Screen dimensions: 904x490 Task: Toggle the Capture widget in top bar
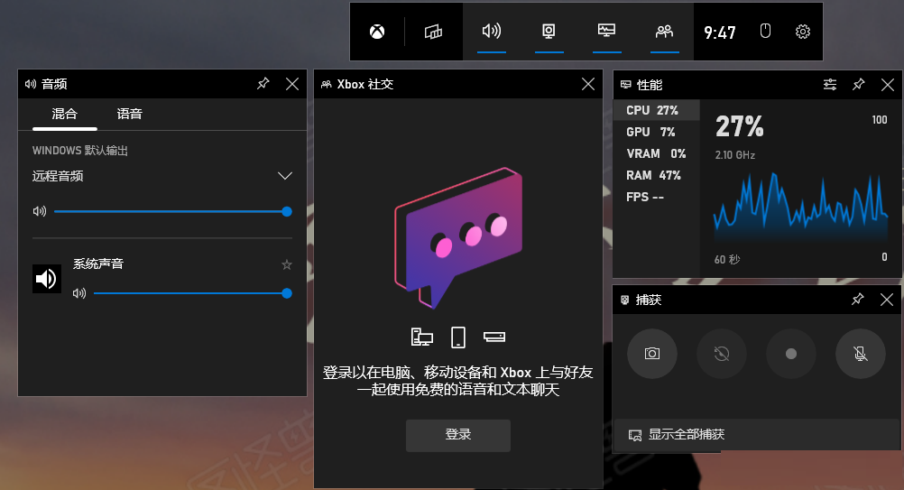point(549,31)
